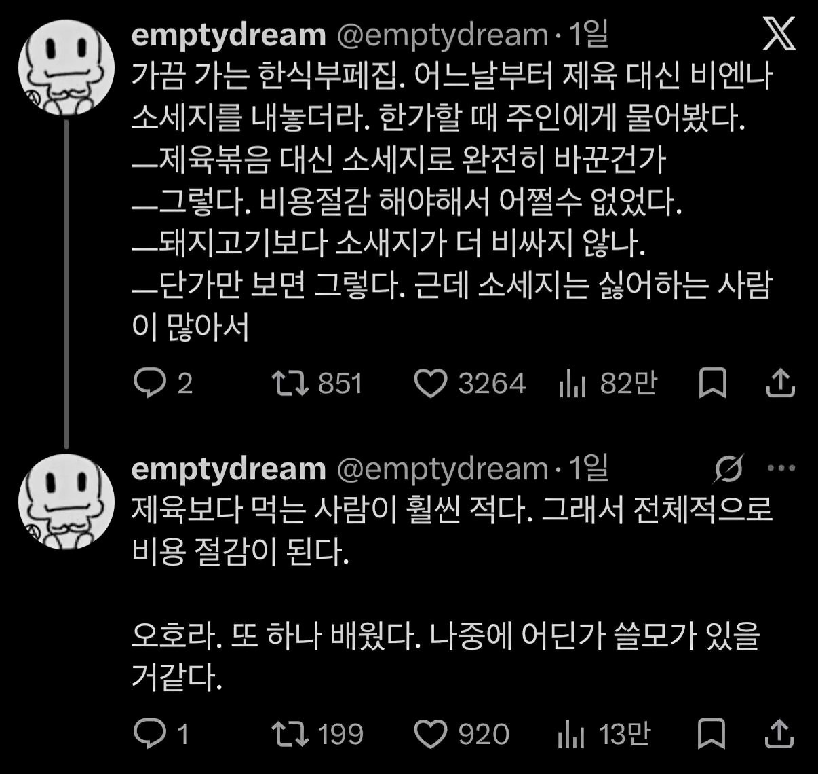Repost the second post with 199 reposts
The image size is (818, 774).
317,734
